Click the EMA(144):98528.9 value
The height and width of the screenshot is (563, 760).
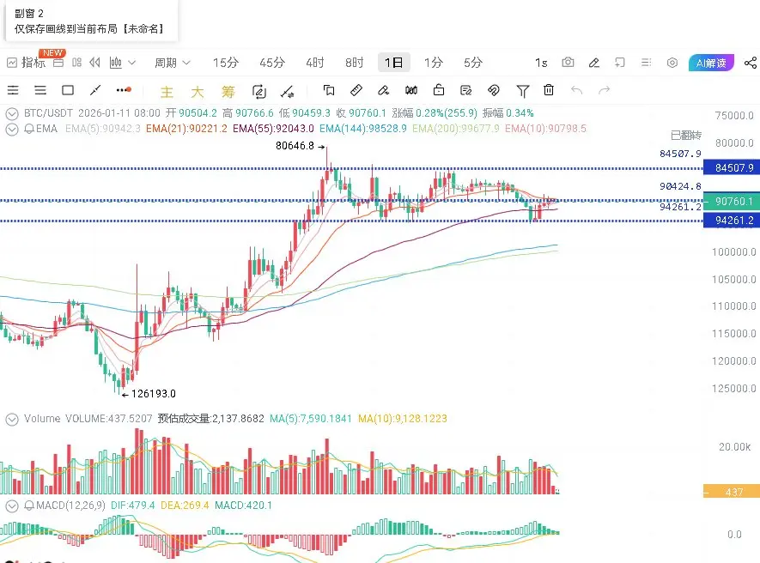coord(363,129)
